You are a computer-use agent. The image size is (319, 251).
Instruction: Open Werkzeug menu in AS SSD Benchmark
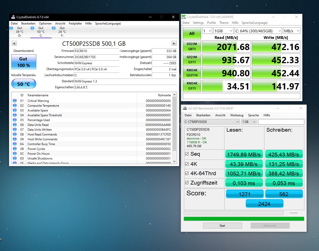[x=237, y=115]
